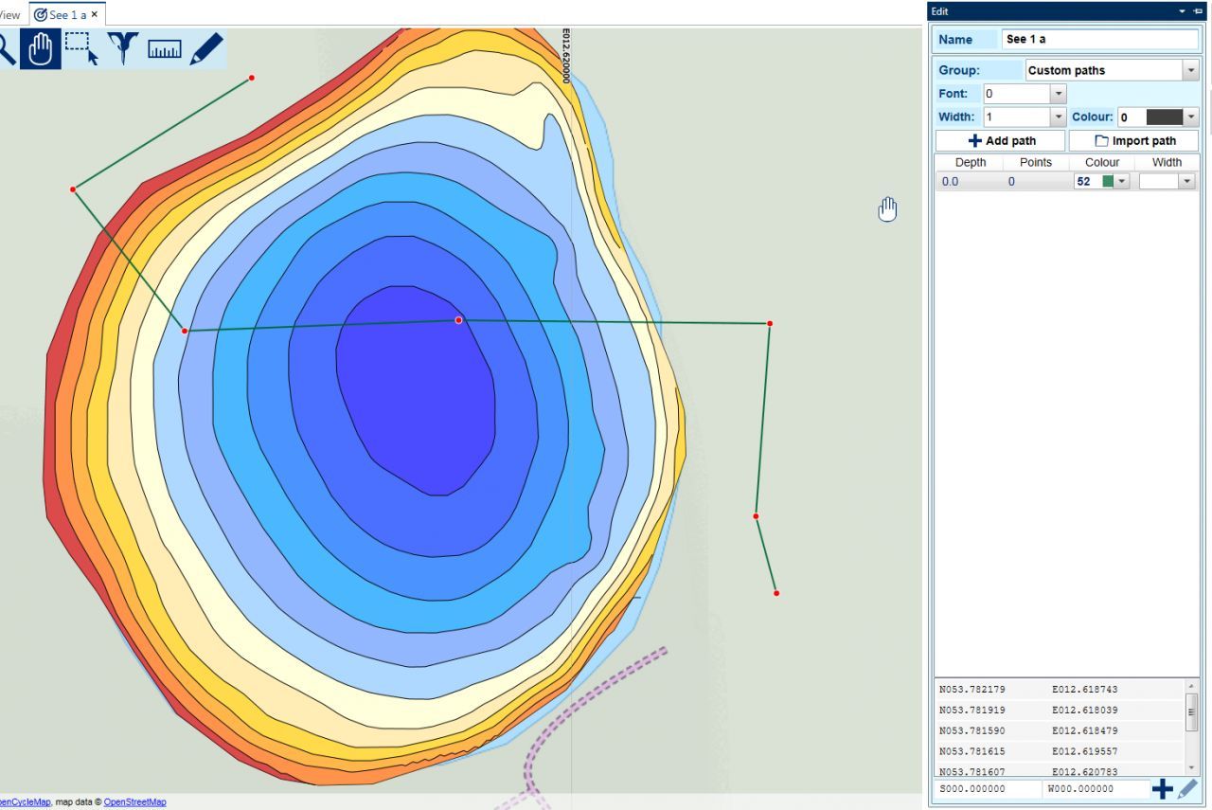
Task: Click the dark grey Colour swatch
Action: click(1164, 117)
